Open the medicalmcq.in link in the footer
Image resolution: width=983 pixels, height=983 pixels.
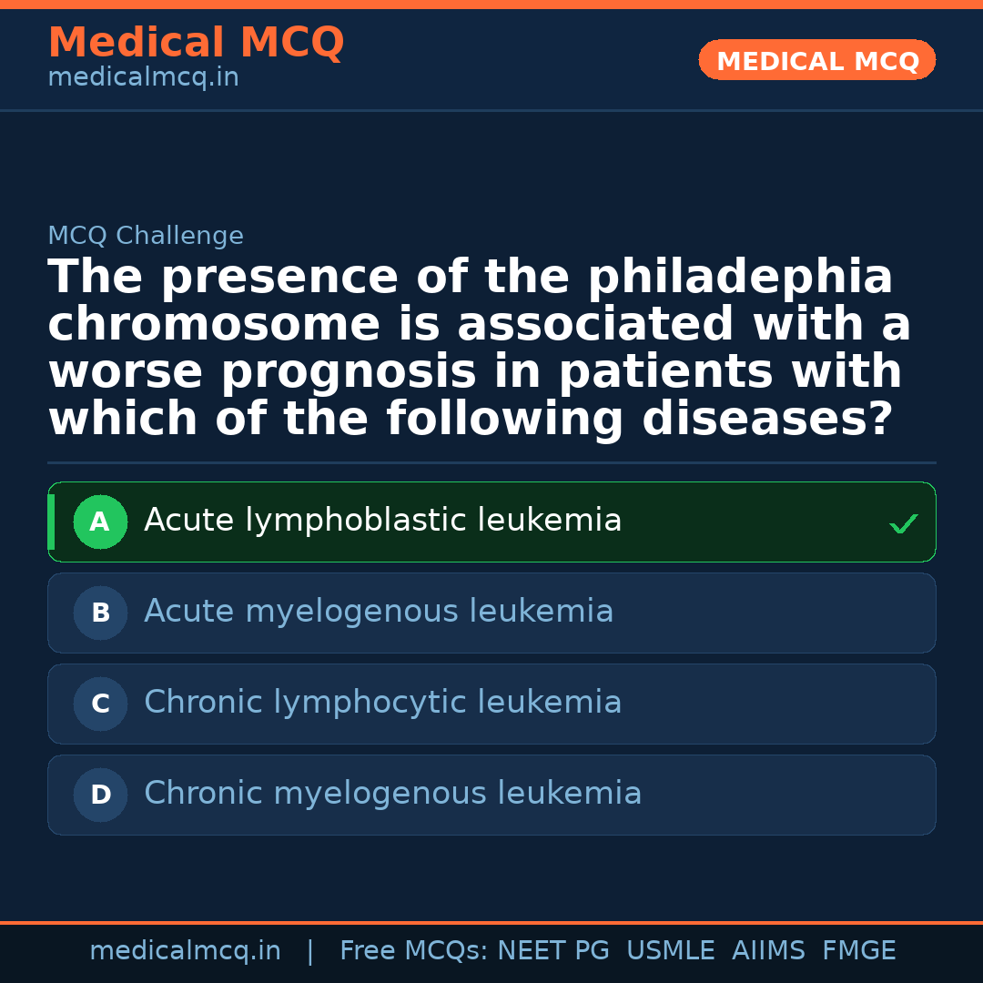pyautogui.click(x=185, y=951)
